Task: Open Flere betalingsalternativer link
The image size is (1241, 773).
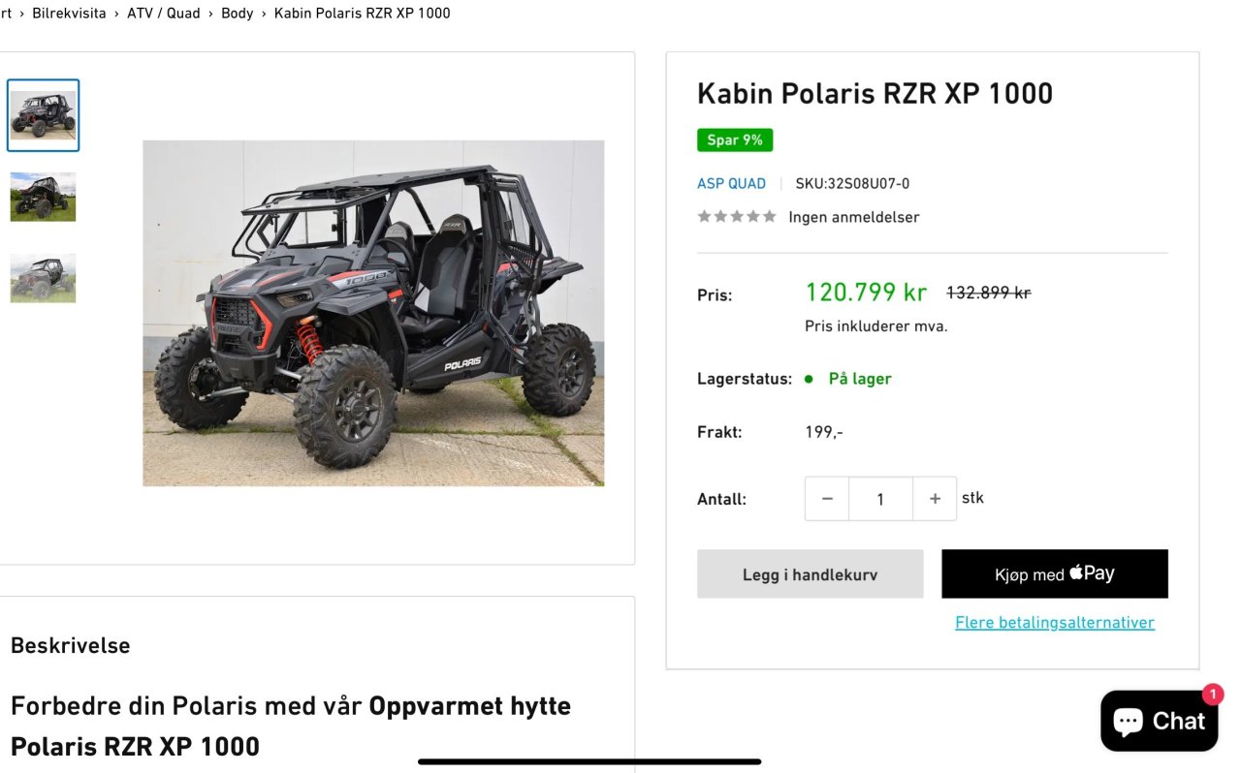Action: point(1055,622)
